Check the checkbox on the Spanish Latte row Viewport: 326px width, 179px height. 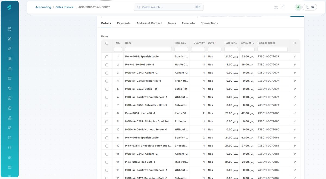(x=107, y=56)
